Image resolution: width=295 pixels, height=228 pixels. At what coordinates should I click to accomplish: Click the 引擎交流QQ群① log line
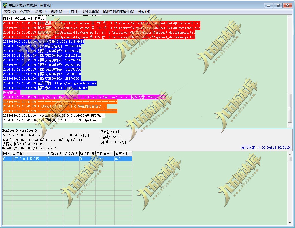[x=41, y=51]
